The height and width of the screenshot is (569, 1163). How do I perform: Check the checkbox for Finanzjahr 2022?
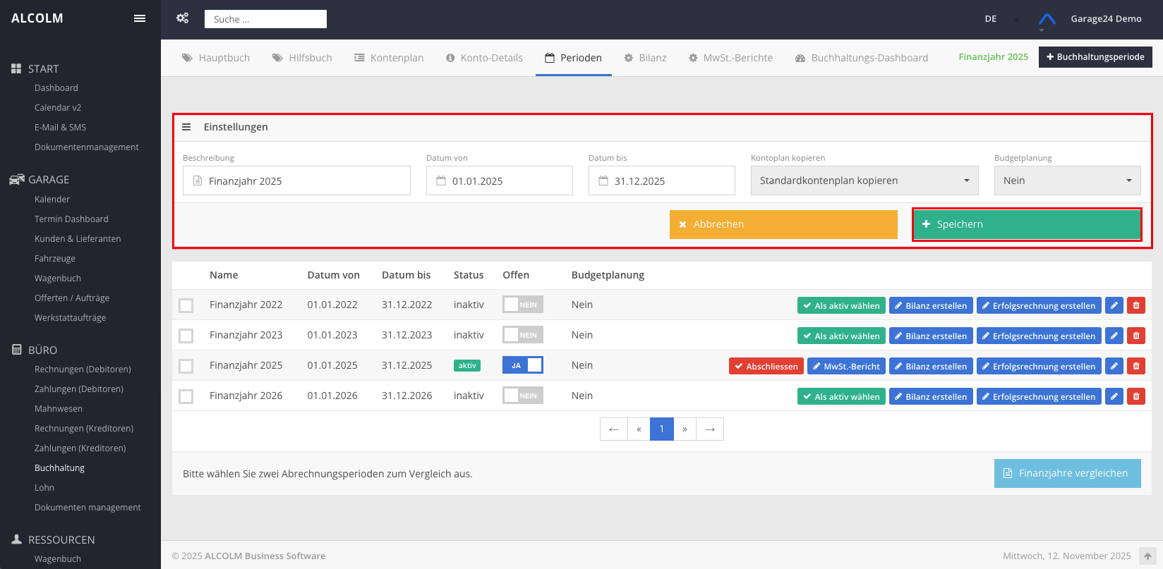click(x=186, y=305)
